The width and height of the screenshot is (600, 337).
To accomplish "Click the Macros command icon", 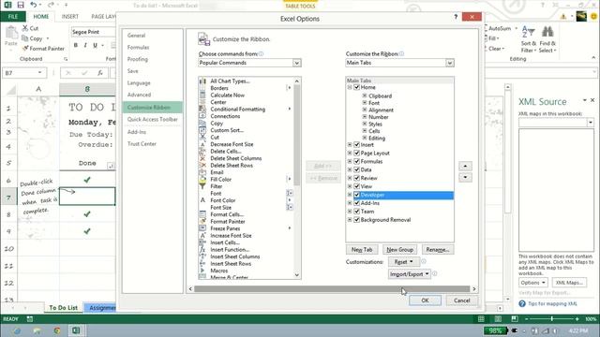I will (x=202, y=271).
